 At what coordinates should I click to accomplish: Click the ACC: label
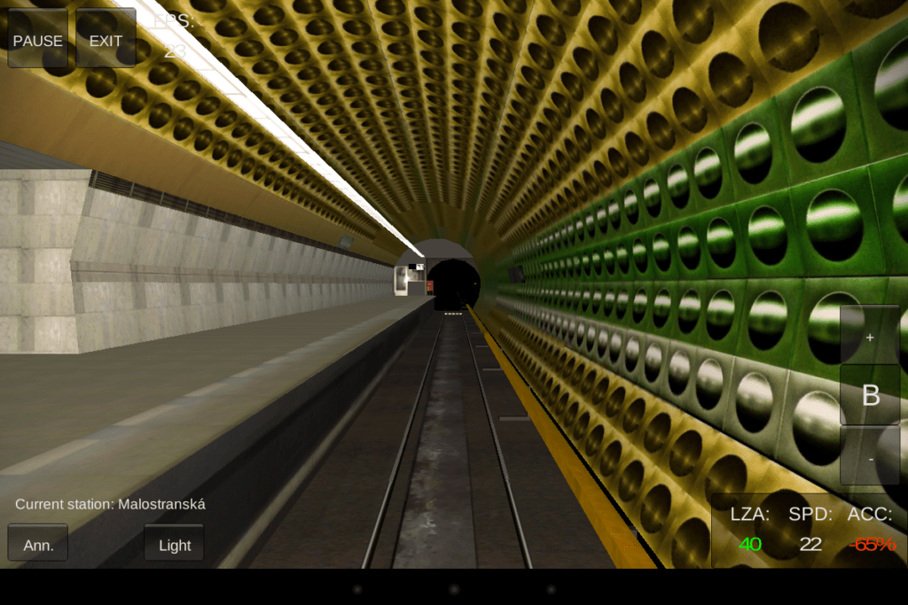coord(870,514)
